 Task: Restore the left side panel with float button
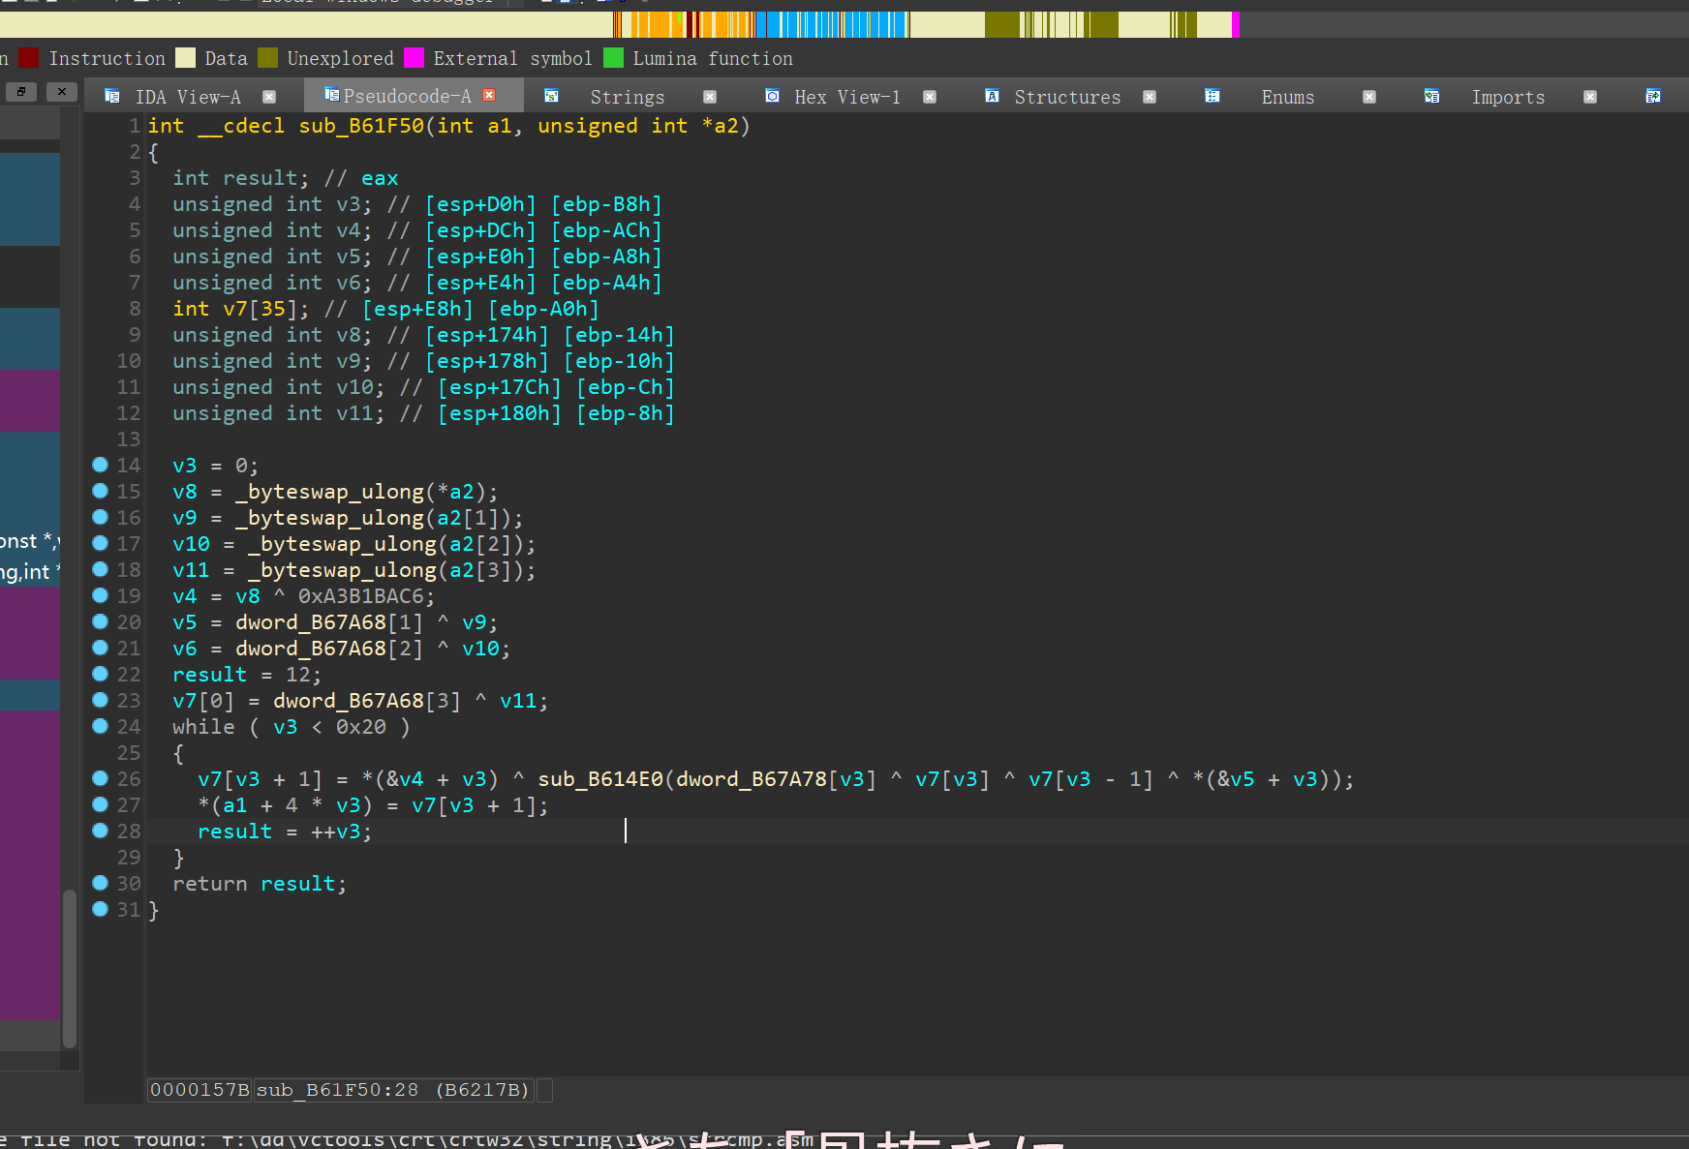[x=21, y=92]
